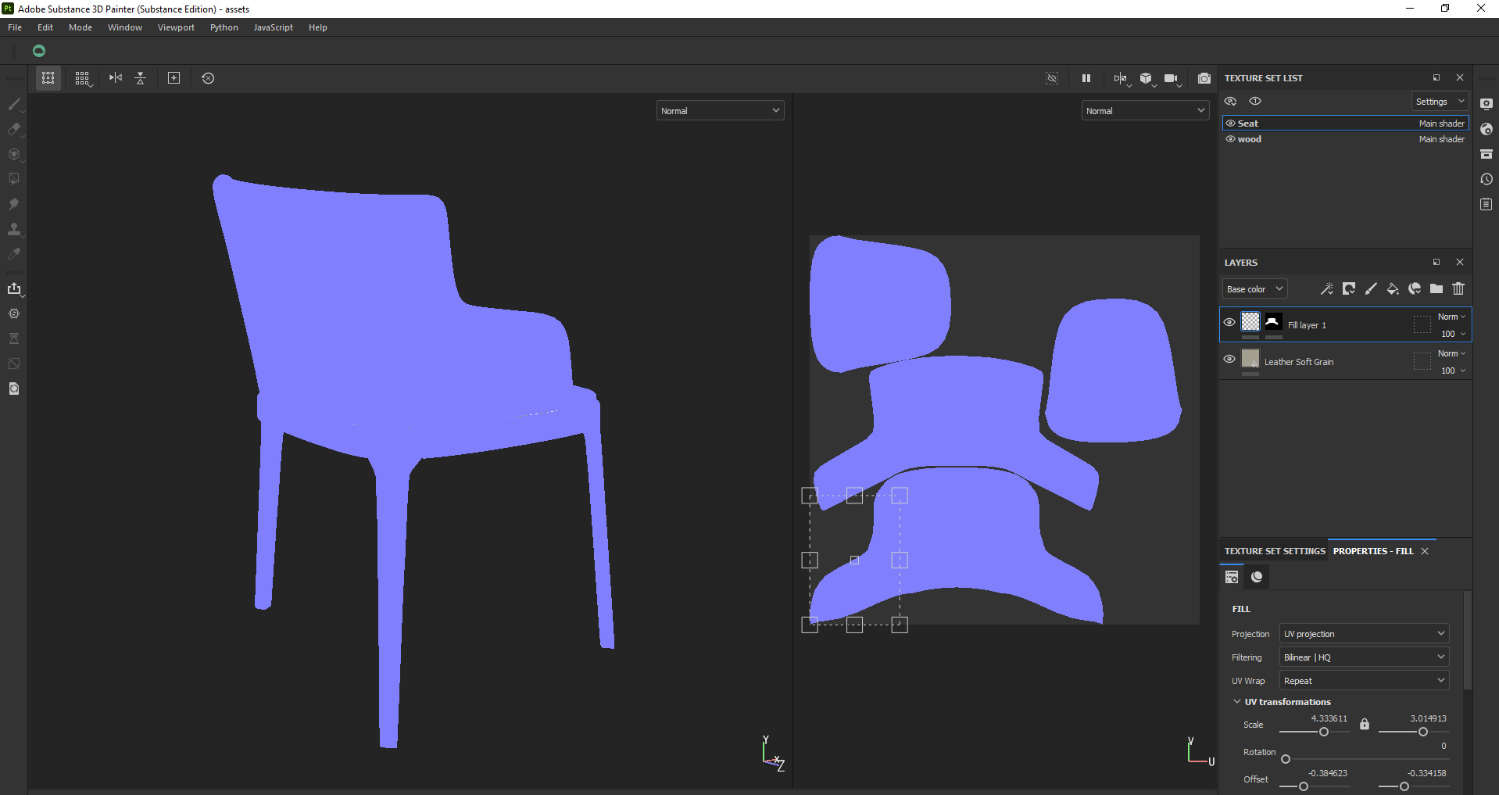The image size is (1499, 795).
Task: Select the Smudge tool
Action: [14, 204]
